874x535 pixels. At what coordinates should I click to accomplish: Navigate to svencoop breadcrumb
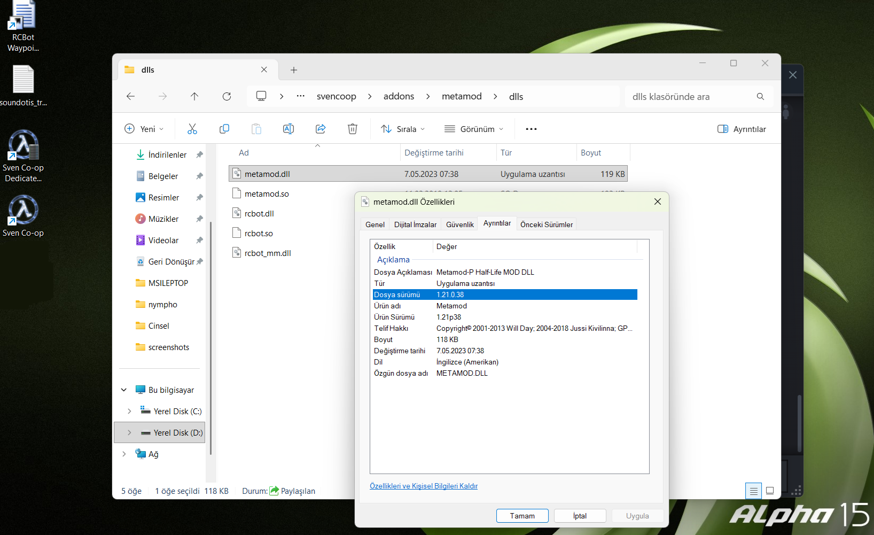pyautogui.click(x=337, y=96)
